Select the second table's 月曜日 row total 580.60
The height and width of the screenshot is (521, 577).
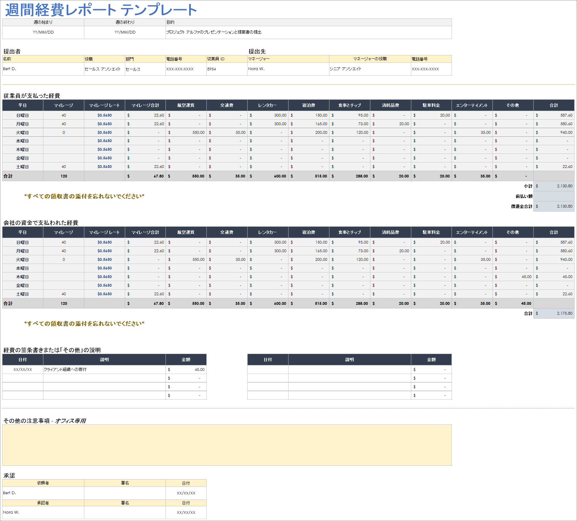[554, 251]
